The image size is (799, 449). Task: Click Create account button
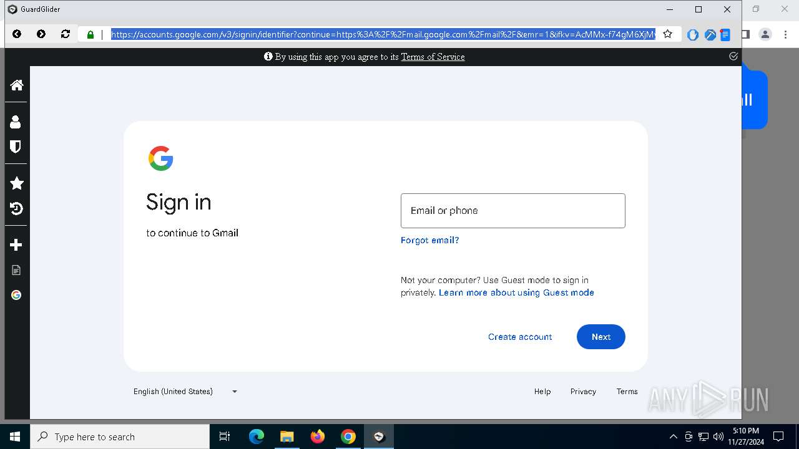tap(520, 337)
